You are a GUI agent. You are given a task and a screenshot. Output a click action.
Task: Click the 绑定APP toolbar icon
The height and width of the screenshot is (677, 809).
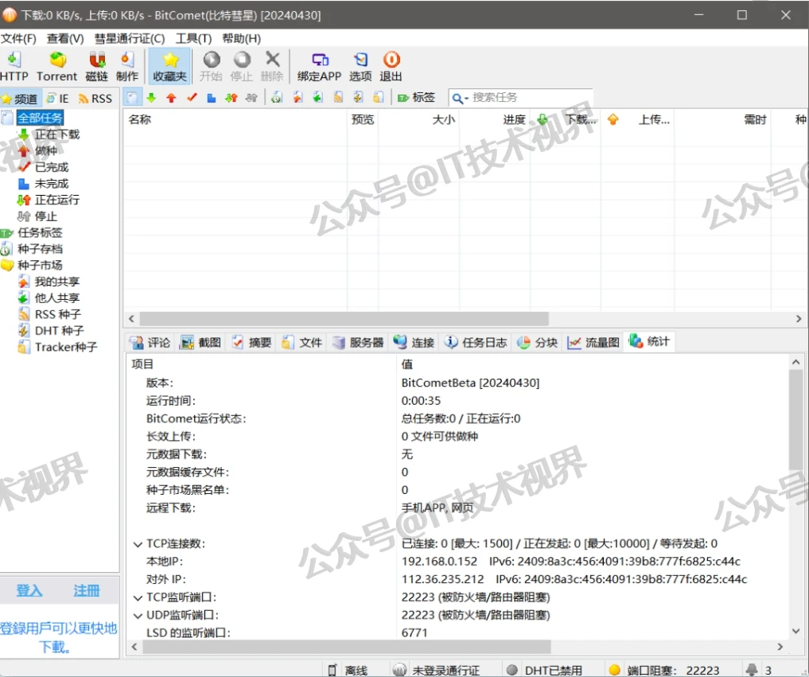319,66
